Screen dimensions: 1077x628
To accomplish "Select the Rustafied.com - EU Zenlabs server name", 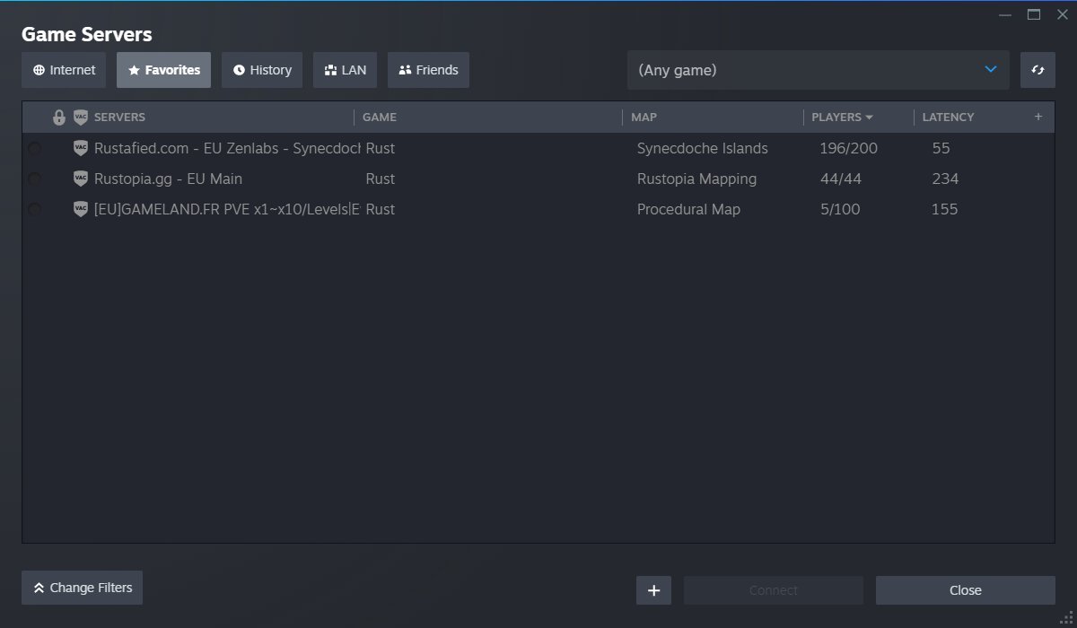I will click(227, 148).
